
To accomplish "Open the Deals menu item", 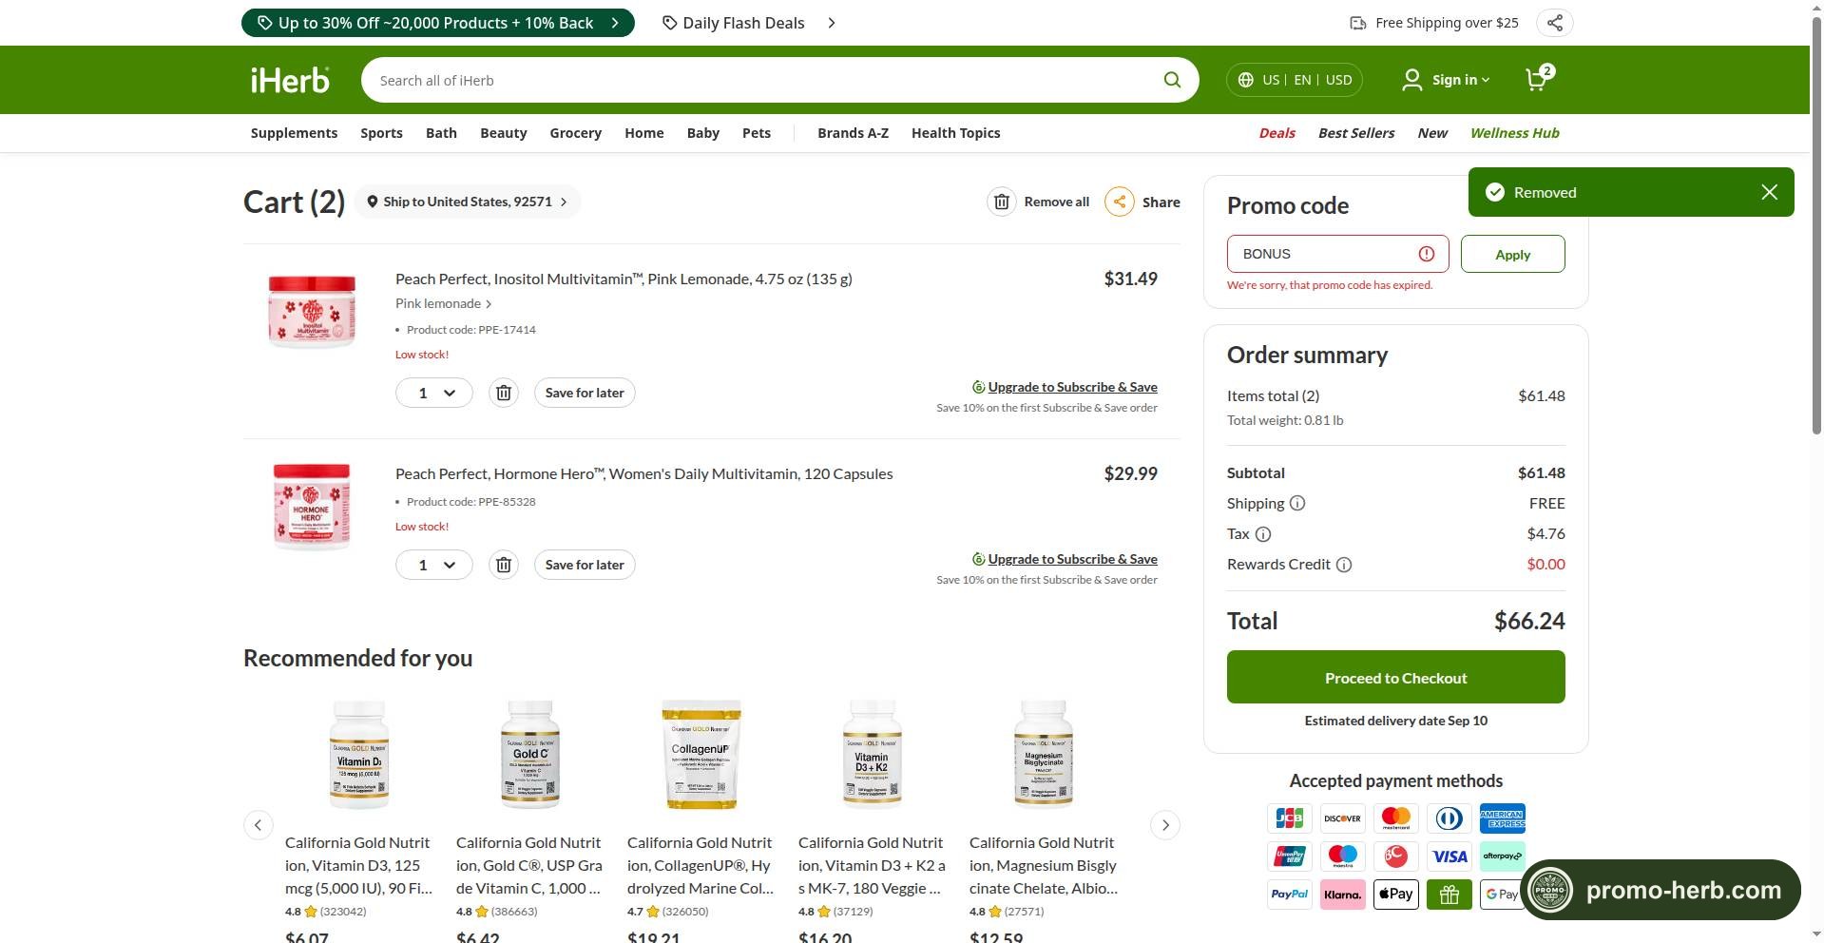I will point(1277,133).
